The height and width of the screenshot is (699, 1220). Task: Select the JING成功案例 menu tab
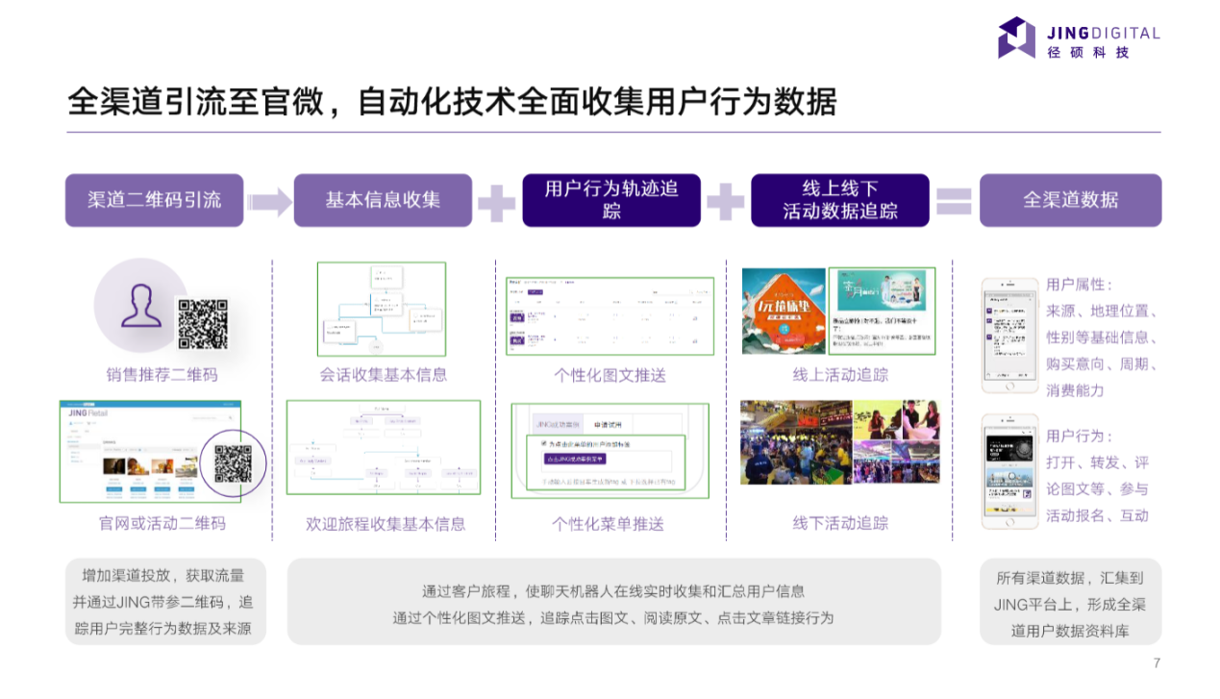558,423
